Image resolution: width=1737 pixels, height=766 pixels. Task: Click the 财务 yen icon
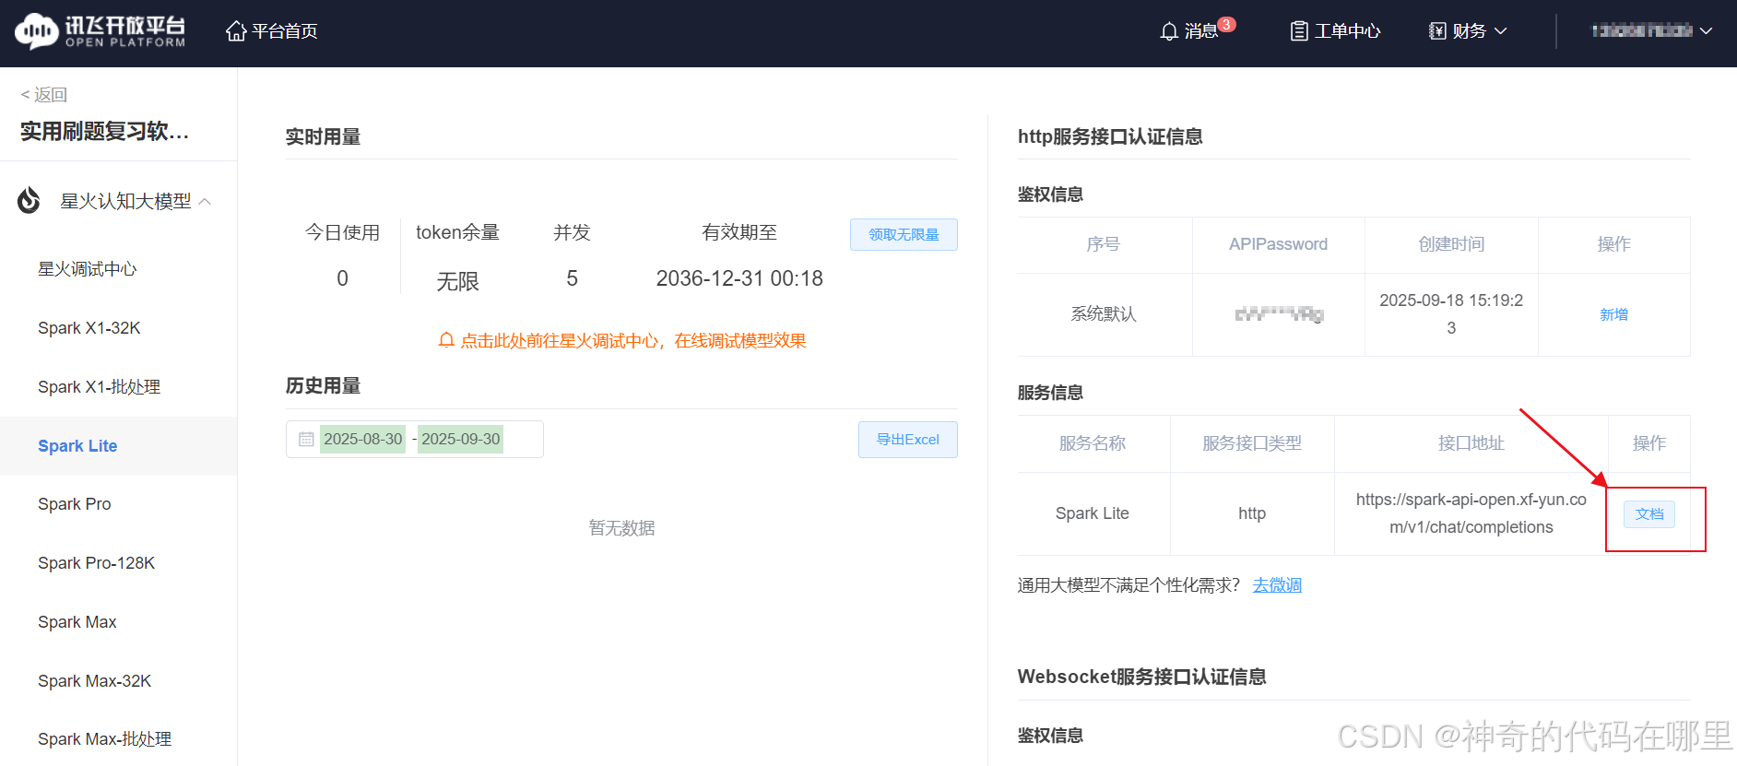pyautogui.click(x=1437, y=31)
